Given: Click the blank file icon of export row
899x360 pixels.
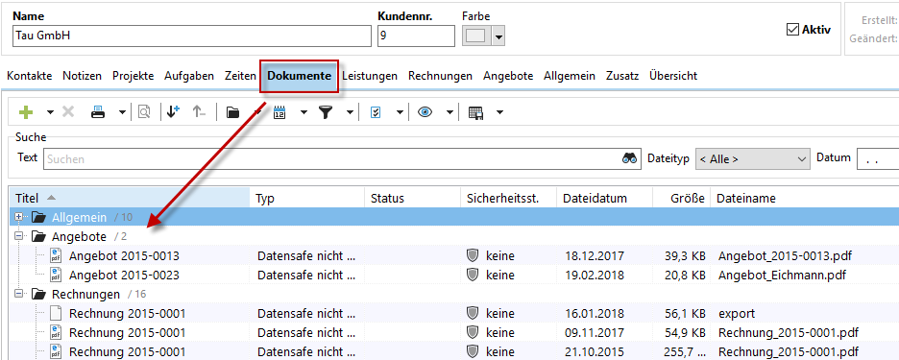Looking at the screenshot, I should coord(56,314).
